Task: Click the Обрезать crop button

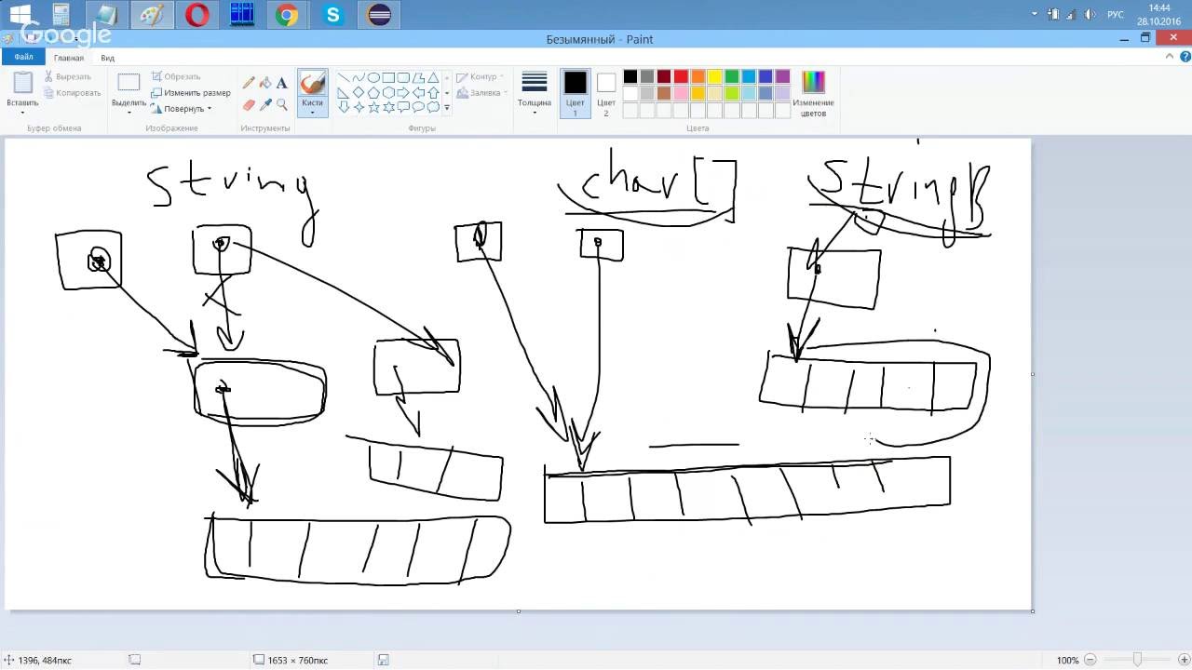Action: point(175,76)
